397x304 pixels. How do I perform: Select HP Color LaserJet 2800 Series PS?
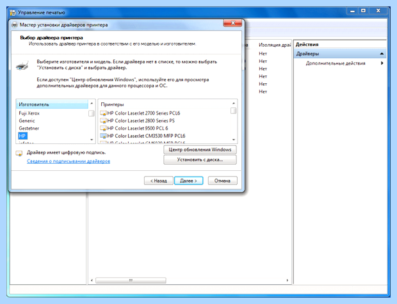pyautogui.click(x=141, y=121)
